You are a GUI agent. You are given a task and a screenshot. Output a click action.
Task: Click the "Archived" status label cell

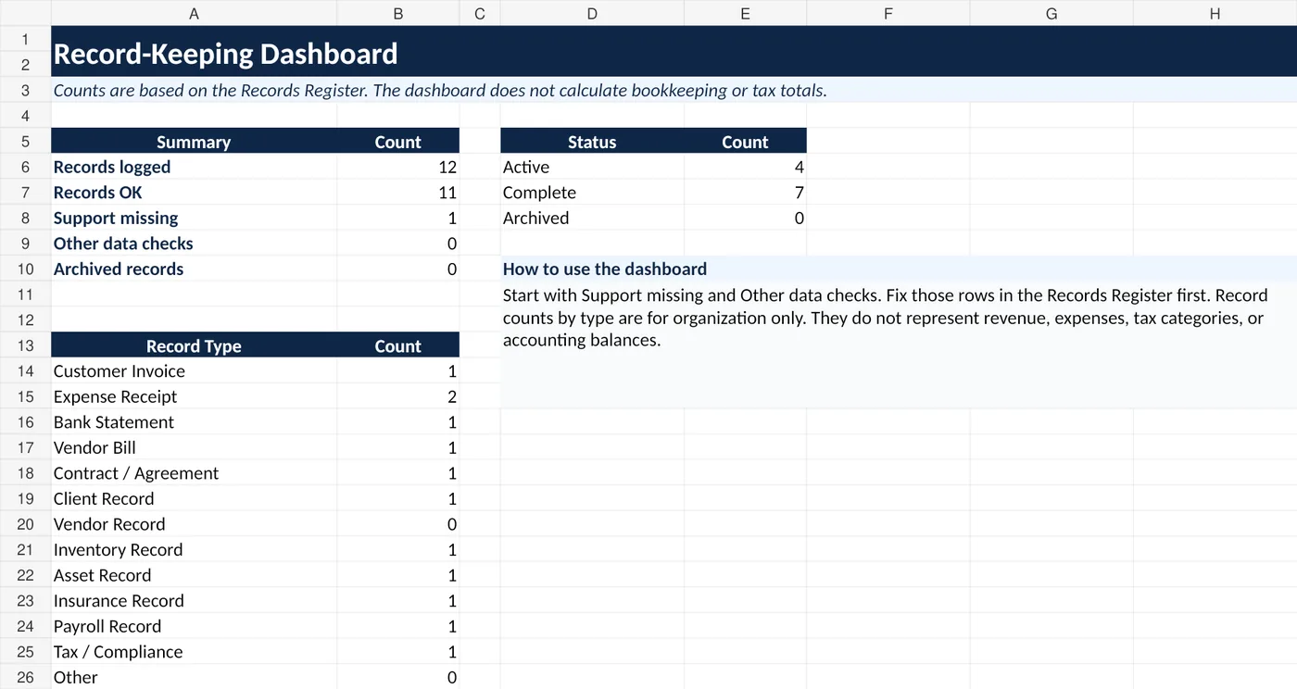[592, 218]
